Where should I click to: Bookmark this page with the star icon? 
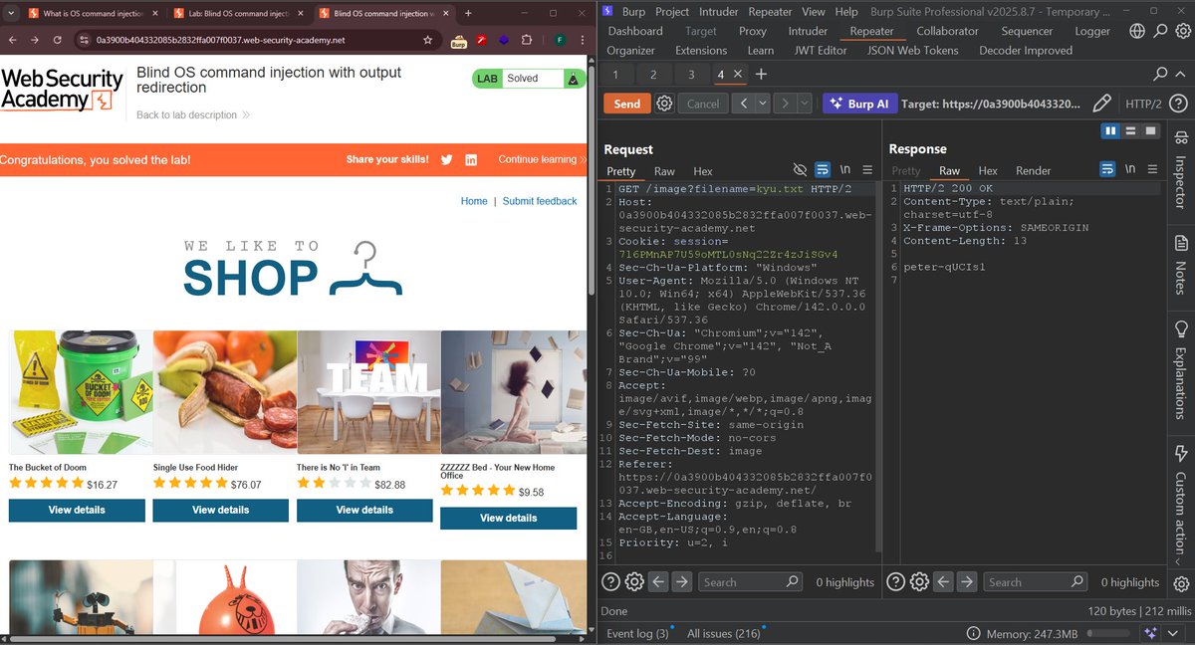[x=427, y=40]
